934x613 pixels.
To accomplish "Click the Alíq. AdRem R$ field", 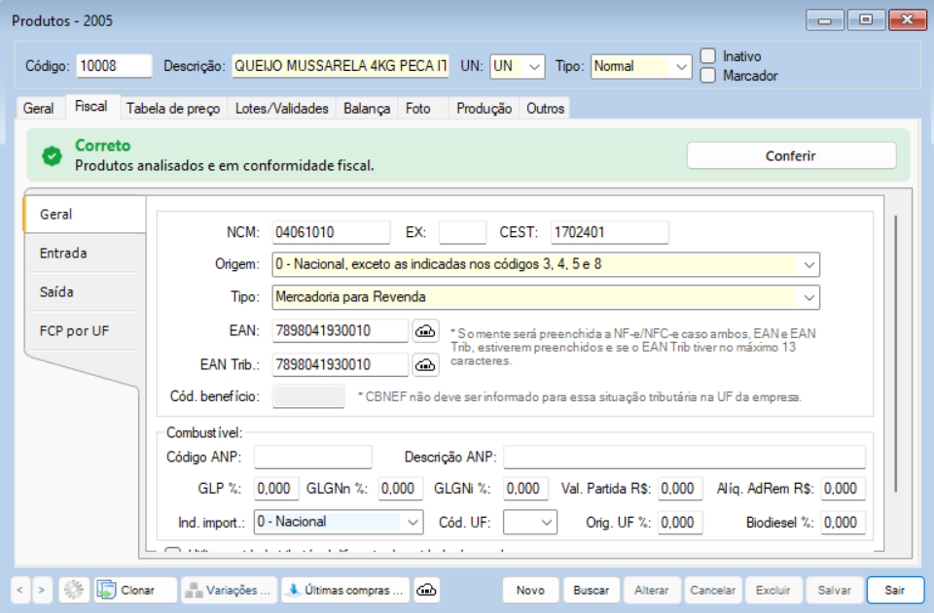I will click(843, 489).
